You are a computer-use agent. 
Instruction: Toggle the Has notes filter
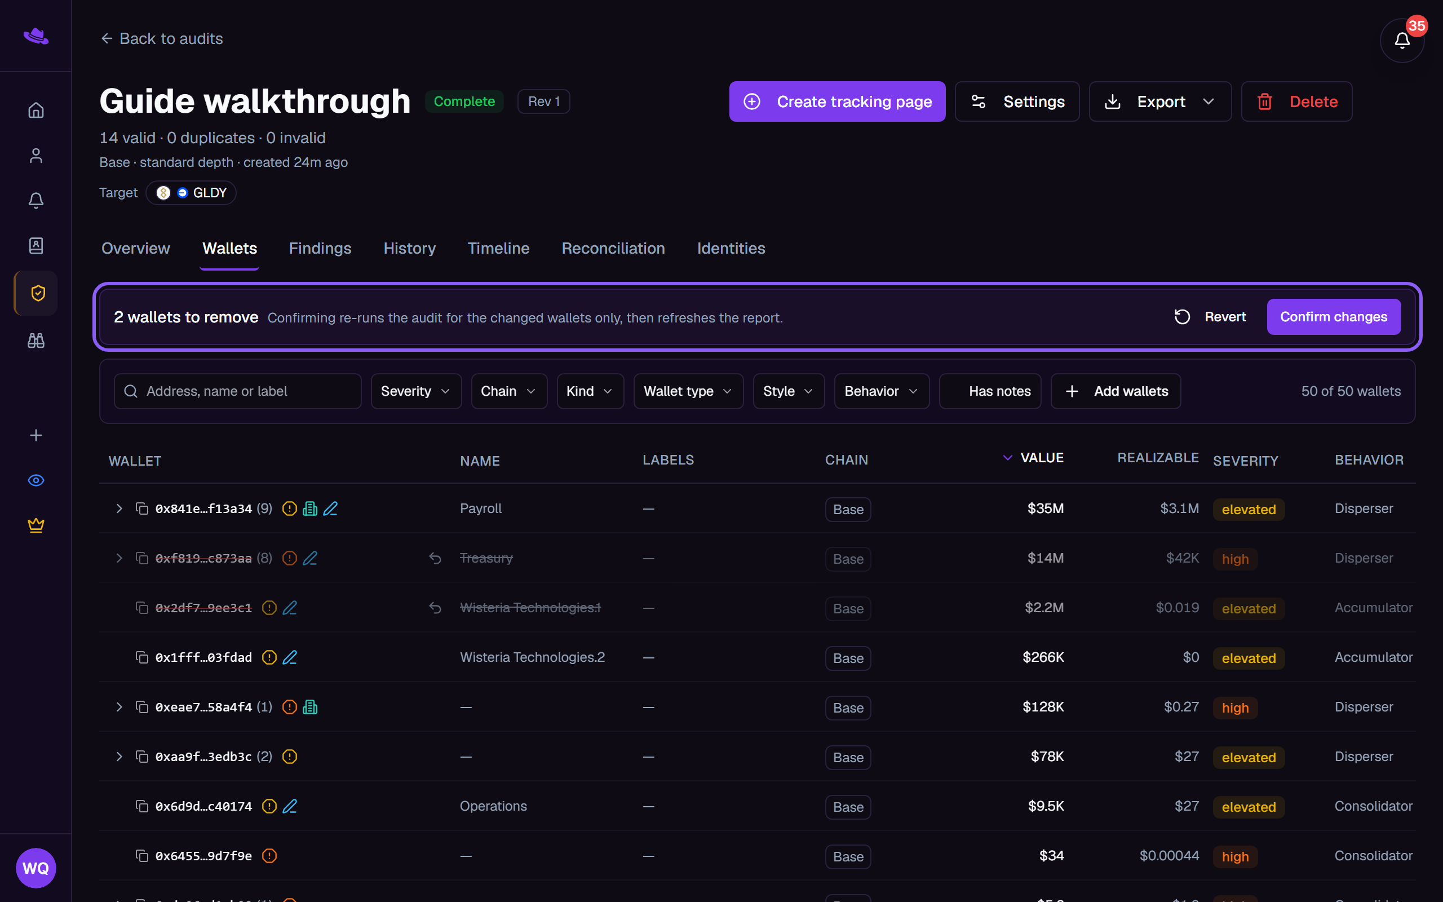[x=990, y=391]
